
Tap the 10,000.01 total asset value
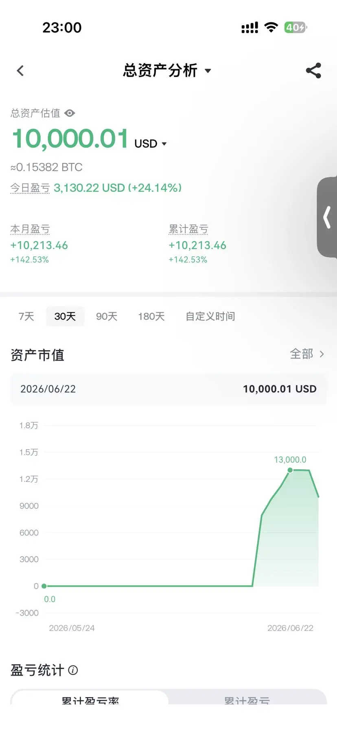click(70, 138)
